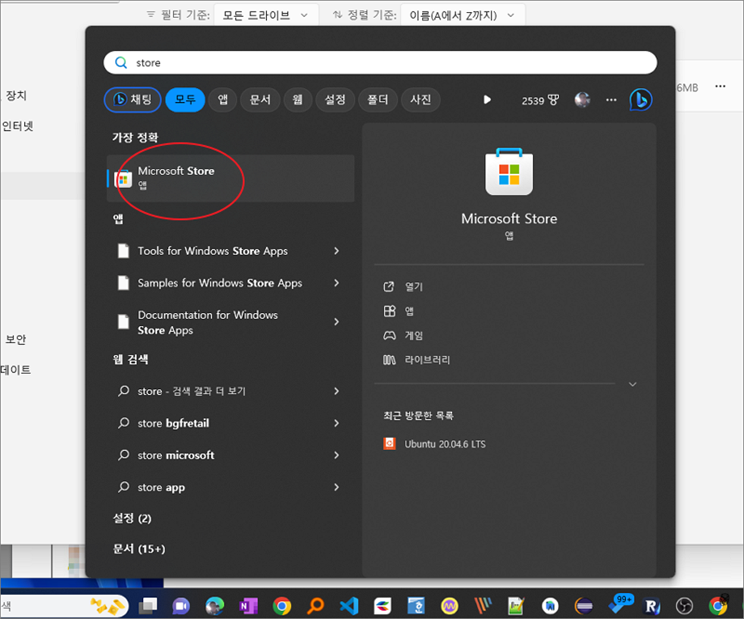This screenshot has height=619, width=744.
Task: Click the taskbar search box
Action: pos(64,606)
